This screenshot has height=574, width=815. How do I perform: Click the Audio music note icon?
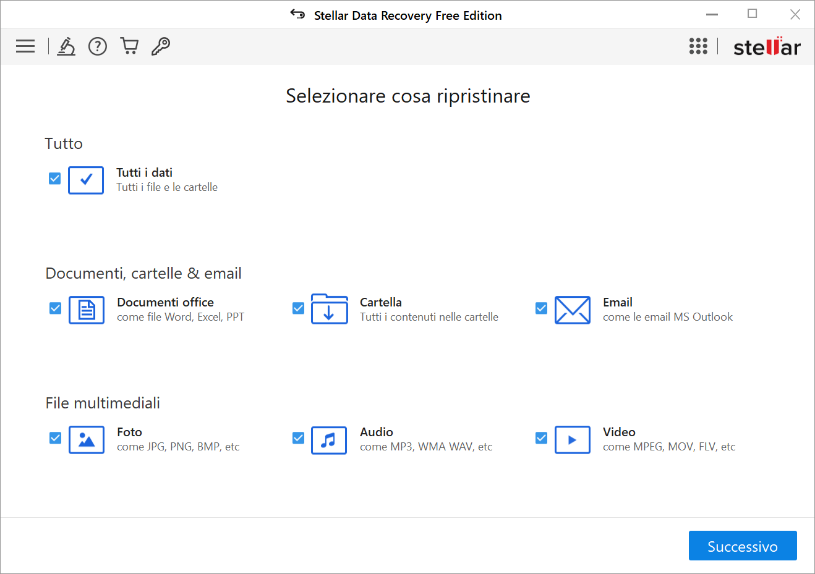329,440
